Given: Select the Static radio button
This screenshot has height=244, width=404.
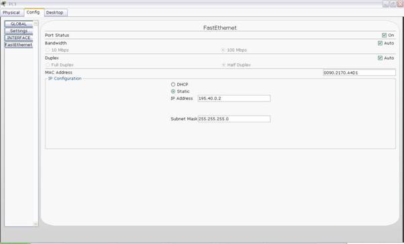Looking at the screenshot, I should coord(173,91).
